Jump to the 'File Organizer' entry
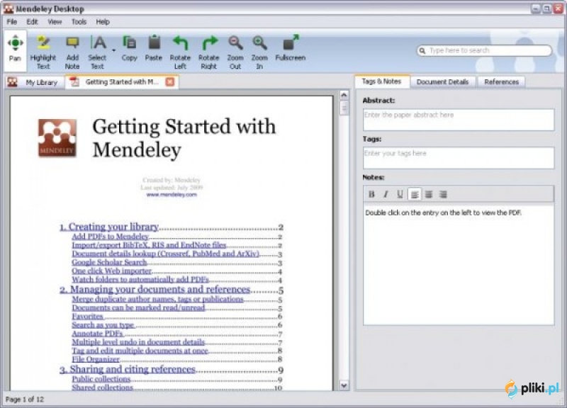Image resolution: width=567 pixels, height=408 pixels. point(96,360)
